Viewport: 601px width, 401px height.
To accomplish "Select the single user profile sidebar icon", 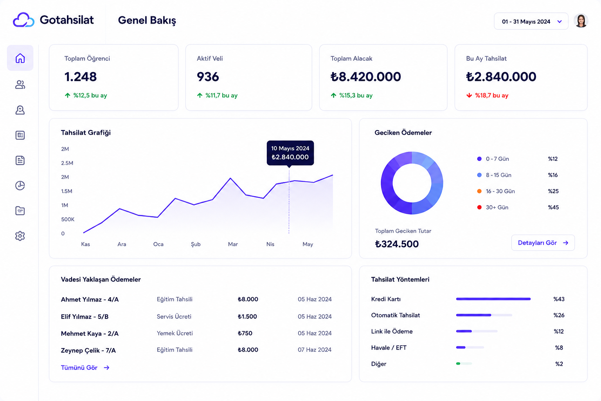I will (20, 110).
